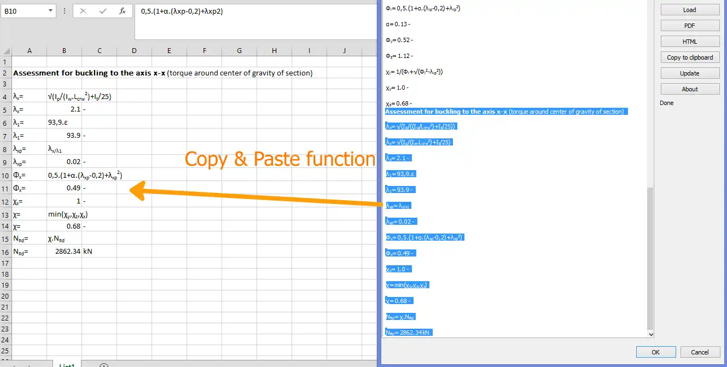Click the formula bar enter checkmark icon
This screenshot has height=367, width=727.
tap(102, 11)
